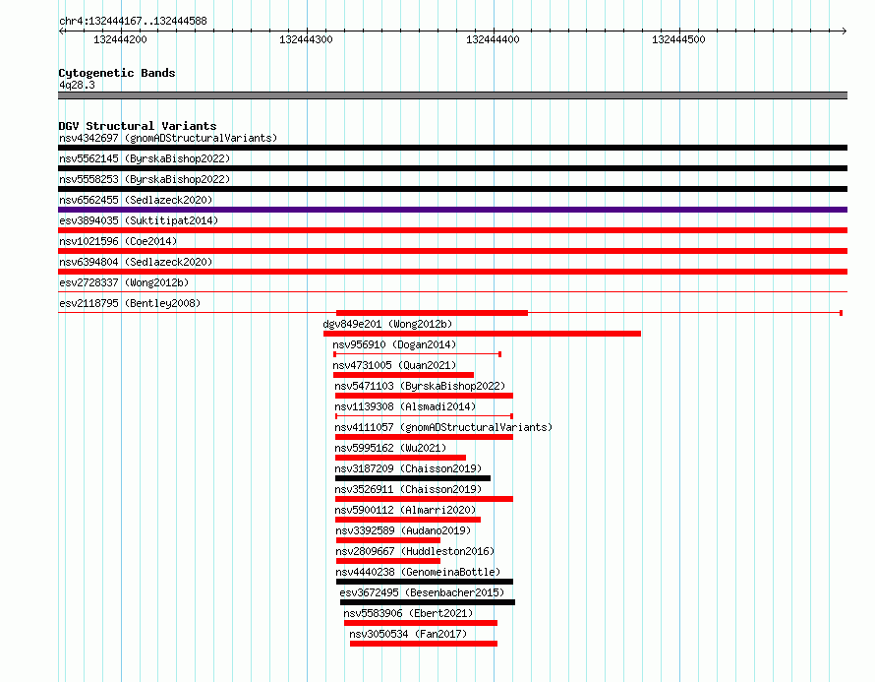Screen dimensions: 875x682
Task: Click the red bar under nsv1021596
Action: point(452,251)
